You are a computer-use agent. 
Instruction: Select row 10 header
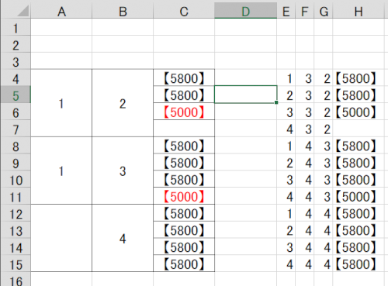tap(16, 180)
